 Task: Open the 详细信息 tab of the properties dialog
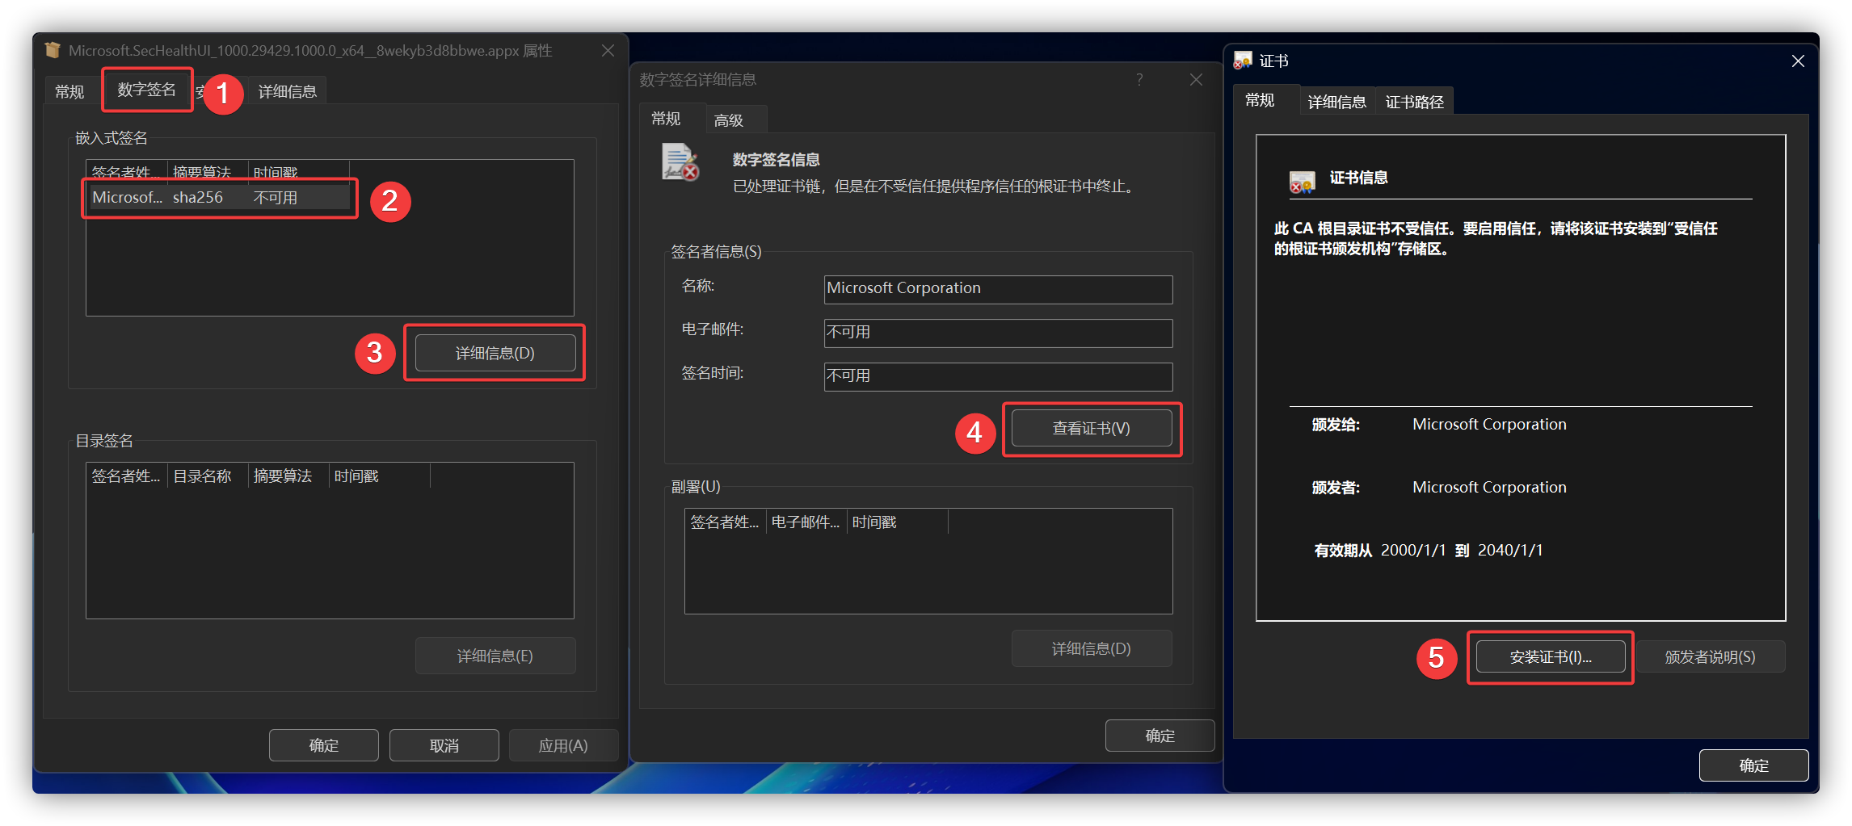pos(286,90)
